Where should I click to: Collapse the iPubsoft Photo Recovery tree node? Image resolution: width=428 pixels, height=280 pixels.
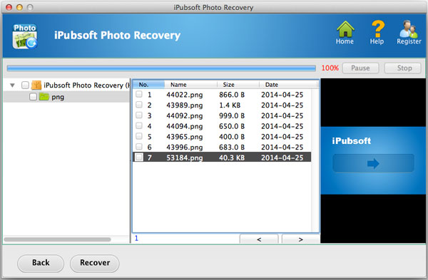12,85
